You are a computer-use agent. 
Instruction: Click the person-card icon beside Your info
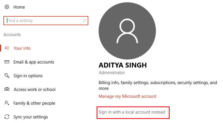coord(7,48)
